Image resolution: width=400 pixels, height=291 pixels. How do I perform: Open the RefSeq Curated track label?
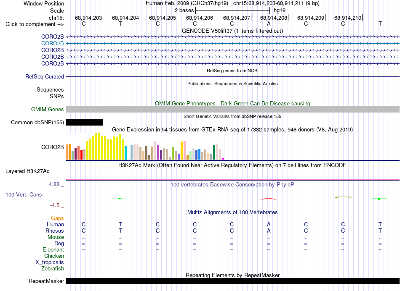[x=44, y=76]
